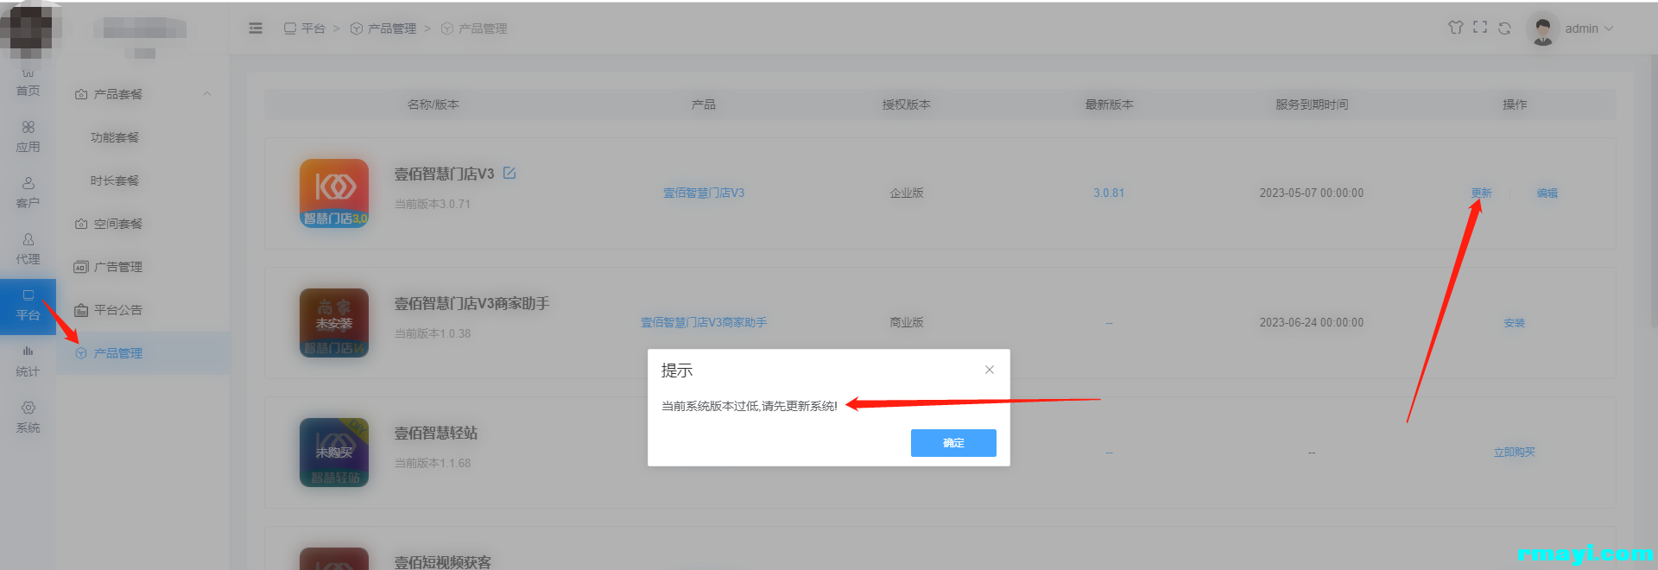Select 平台 in left navigation
1658x570 pixels.
tap(28, 307)
